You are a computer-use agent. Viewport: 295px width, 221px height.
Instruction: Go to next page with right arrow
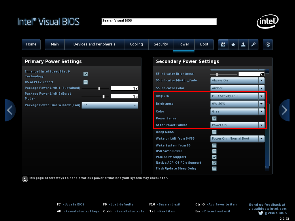pyautogui.click(x=284, y=110)
